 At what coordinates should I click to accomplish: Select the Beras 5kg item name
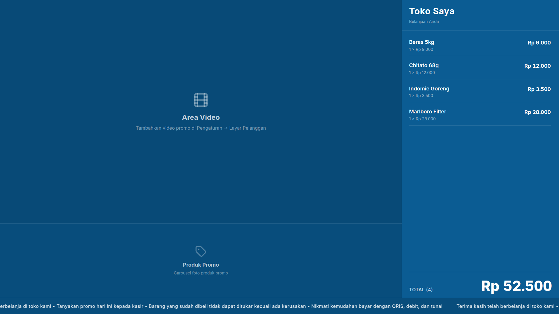422,42
